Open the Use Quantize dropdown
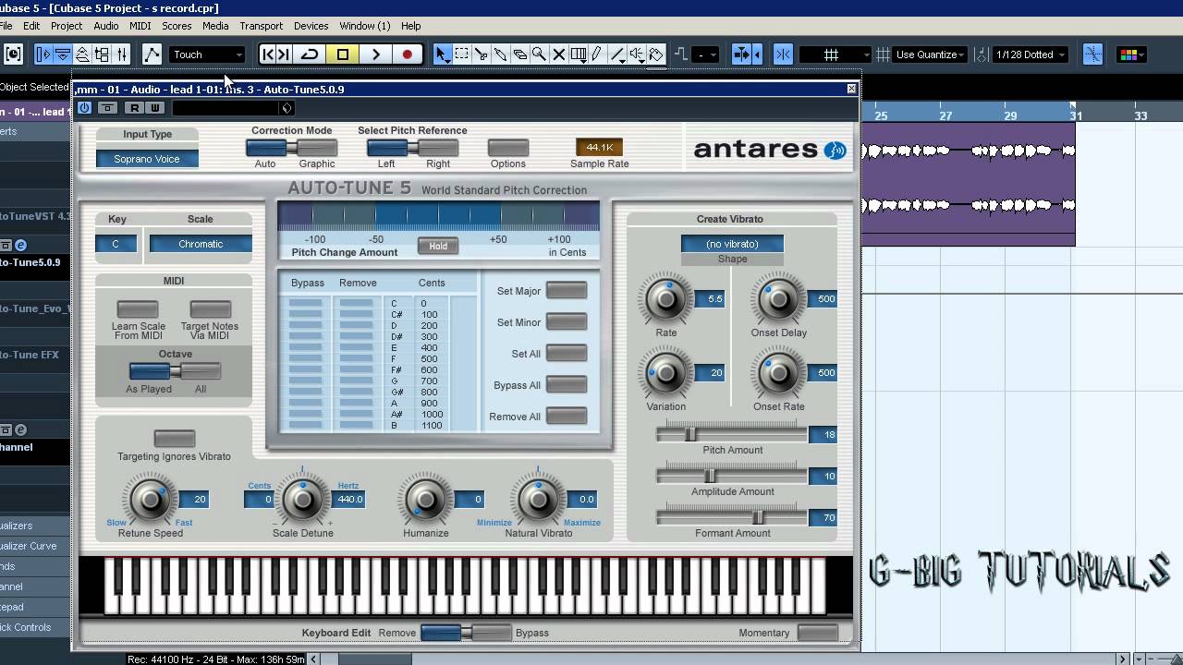1183x665 pixels. (x=930, y=54)
